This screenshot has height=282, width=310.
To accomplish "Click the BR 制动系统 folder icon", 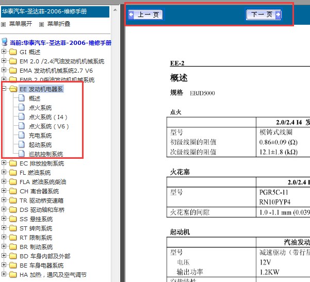I will [x=13, y=246].
